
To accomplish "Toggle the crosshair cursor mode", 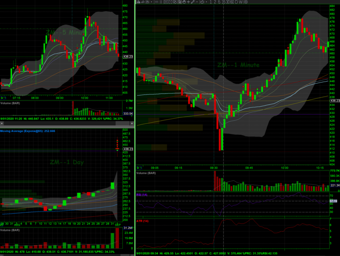I will pos(188,2).
